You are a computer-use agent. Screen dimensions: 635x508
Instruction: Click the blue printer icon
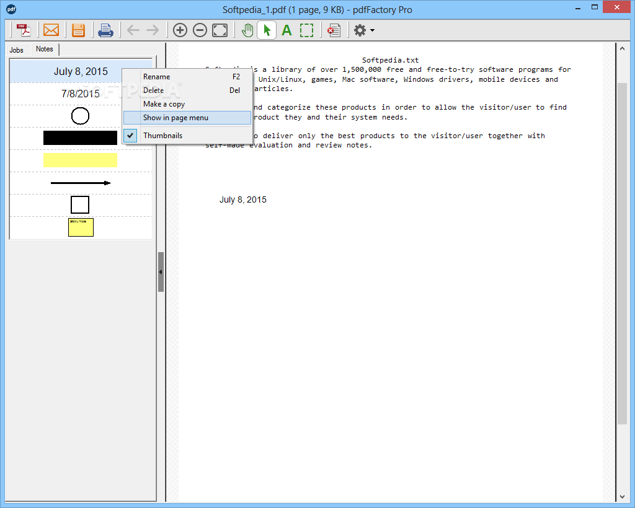point(105,30)
